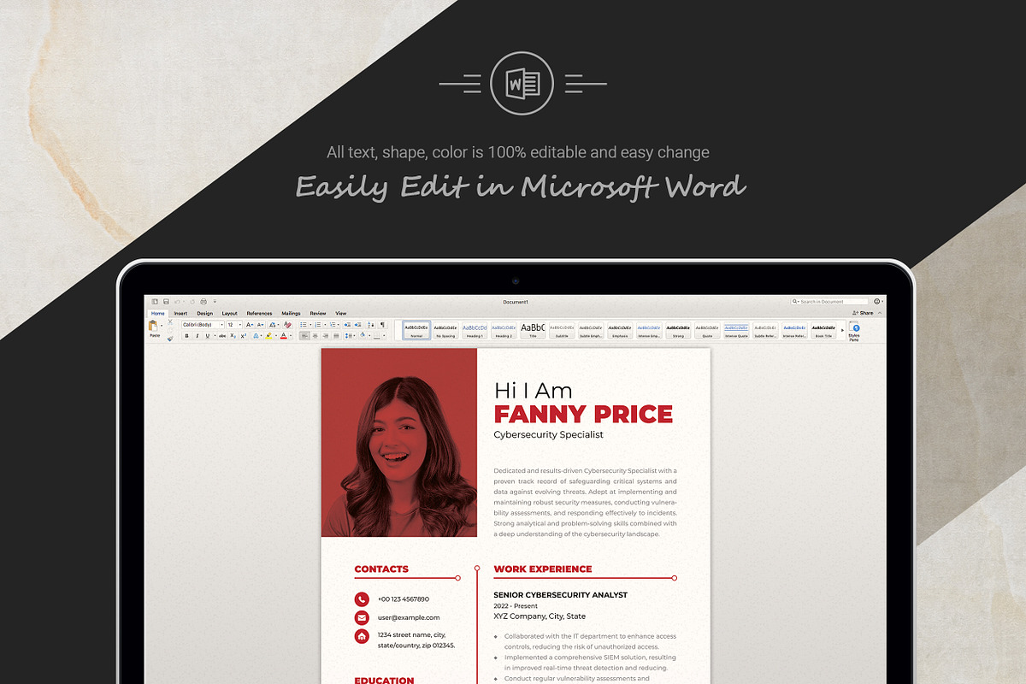Open the Paste options dropdown arrow
1026x684 pixels.
pyautogui.click(x=162, y=326)
